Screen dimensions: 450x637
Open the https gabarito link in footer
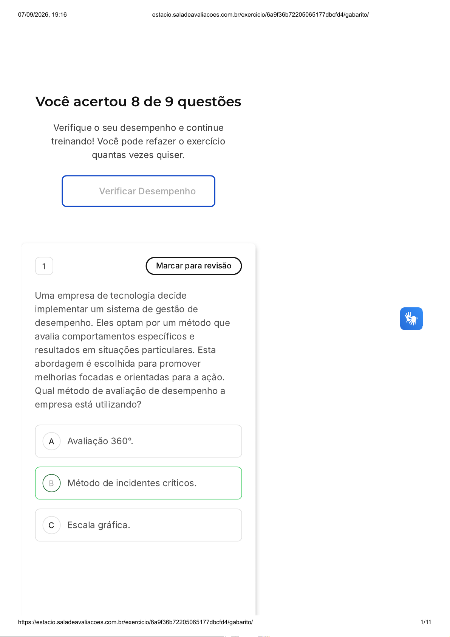[x=135, y=622]
